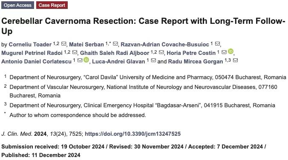Click email icon next to Antonio Daniel Corlatescu
Screen dimensions: 288x160
point(80,60)
